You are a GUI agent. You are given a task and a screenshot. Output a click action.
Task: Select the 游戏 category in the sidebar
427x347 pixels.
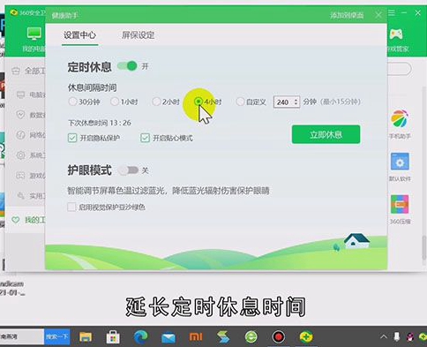pyautogui.click(x=31, y=176)
